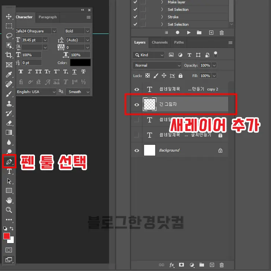Switch to the Paragraph tab

[48, 17]
